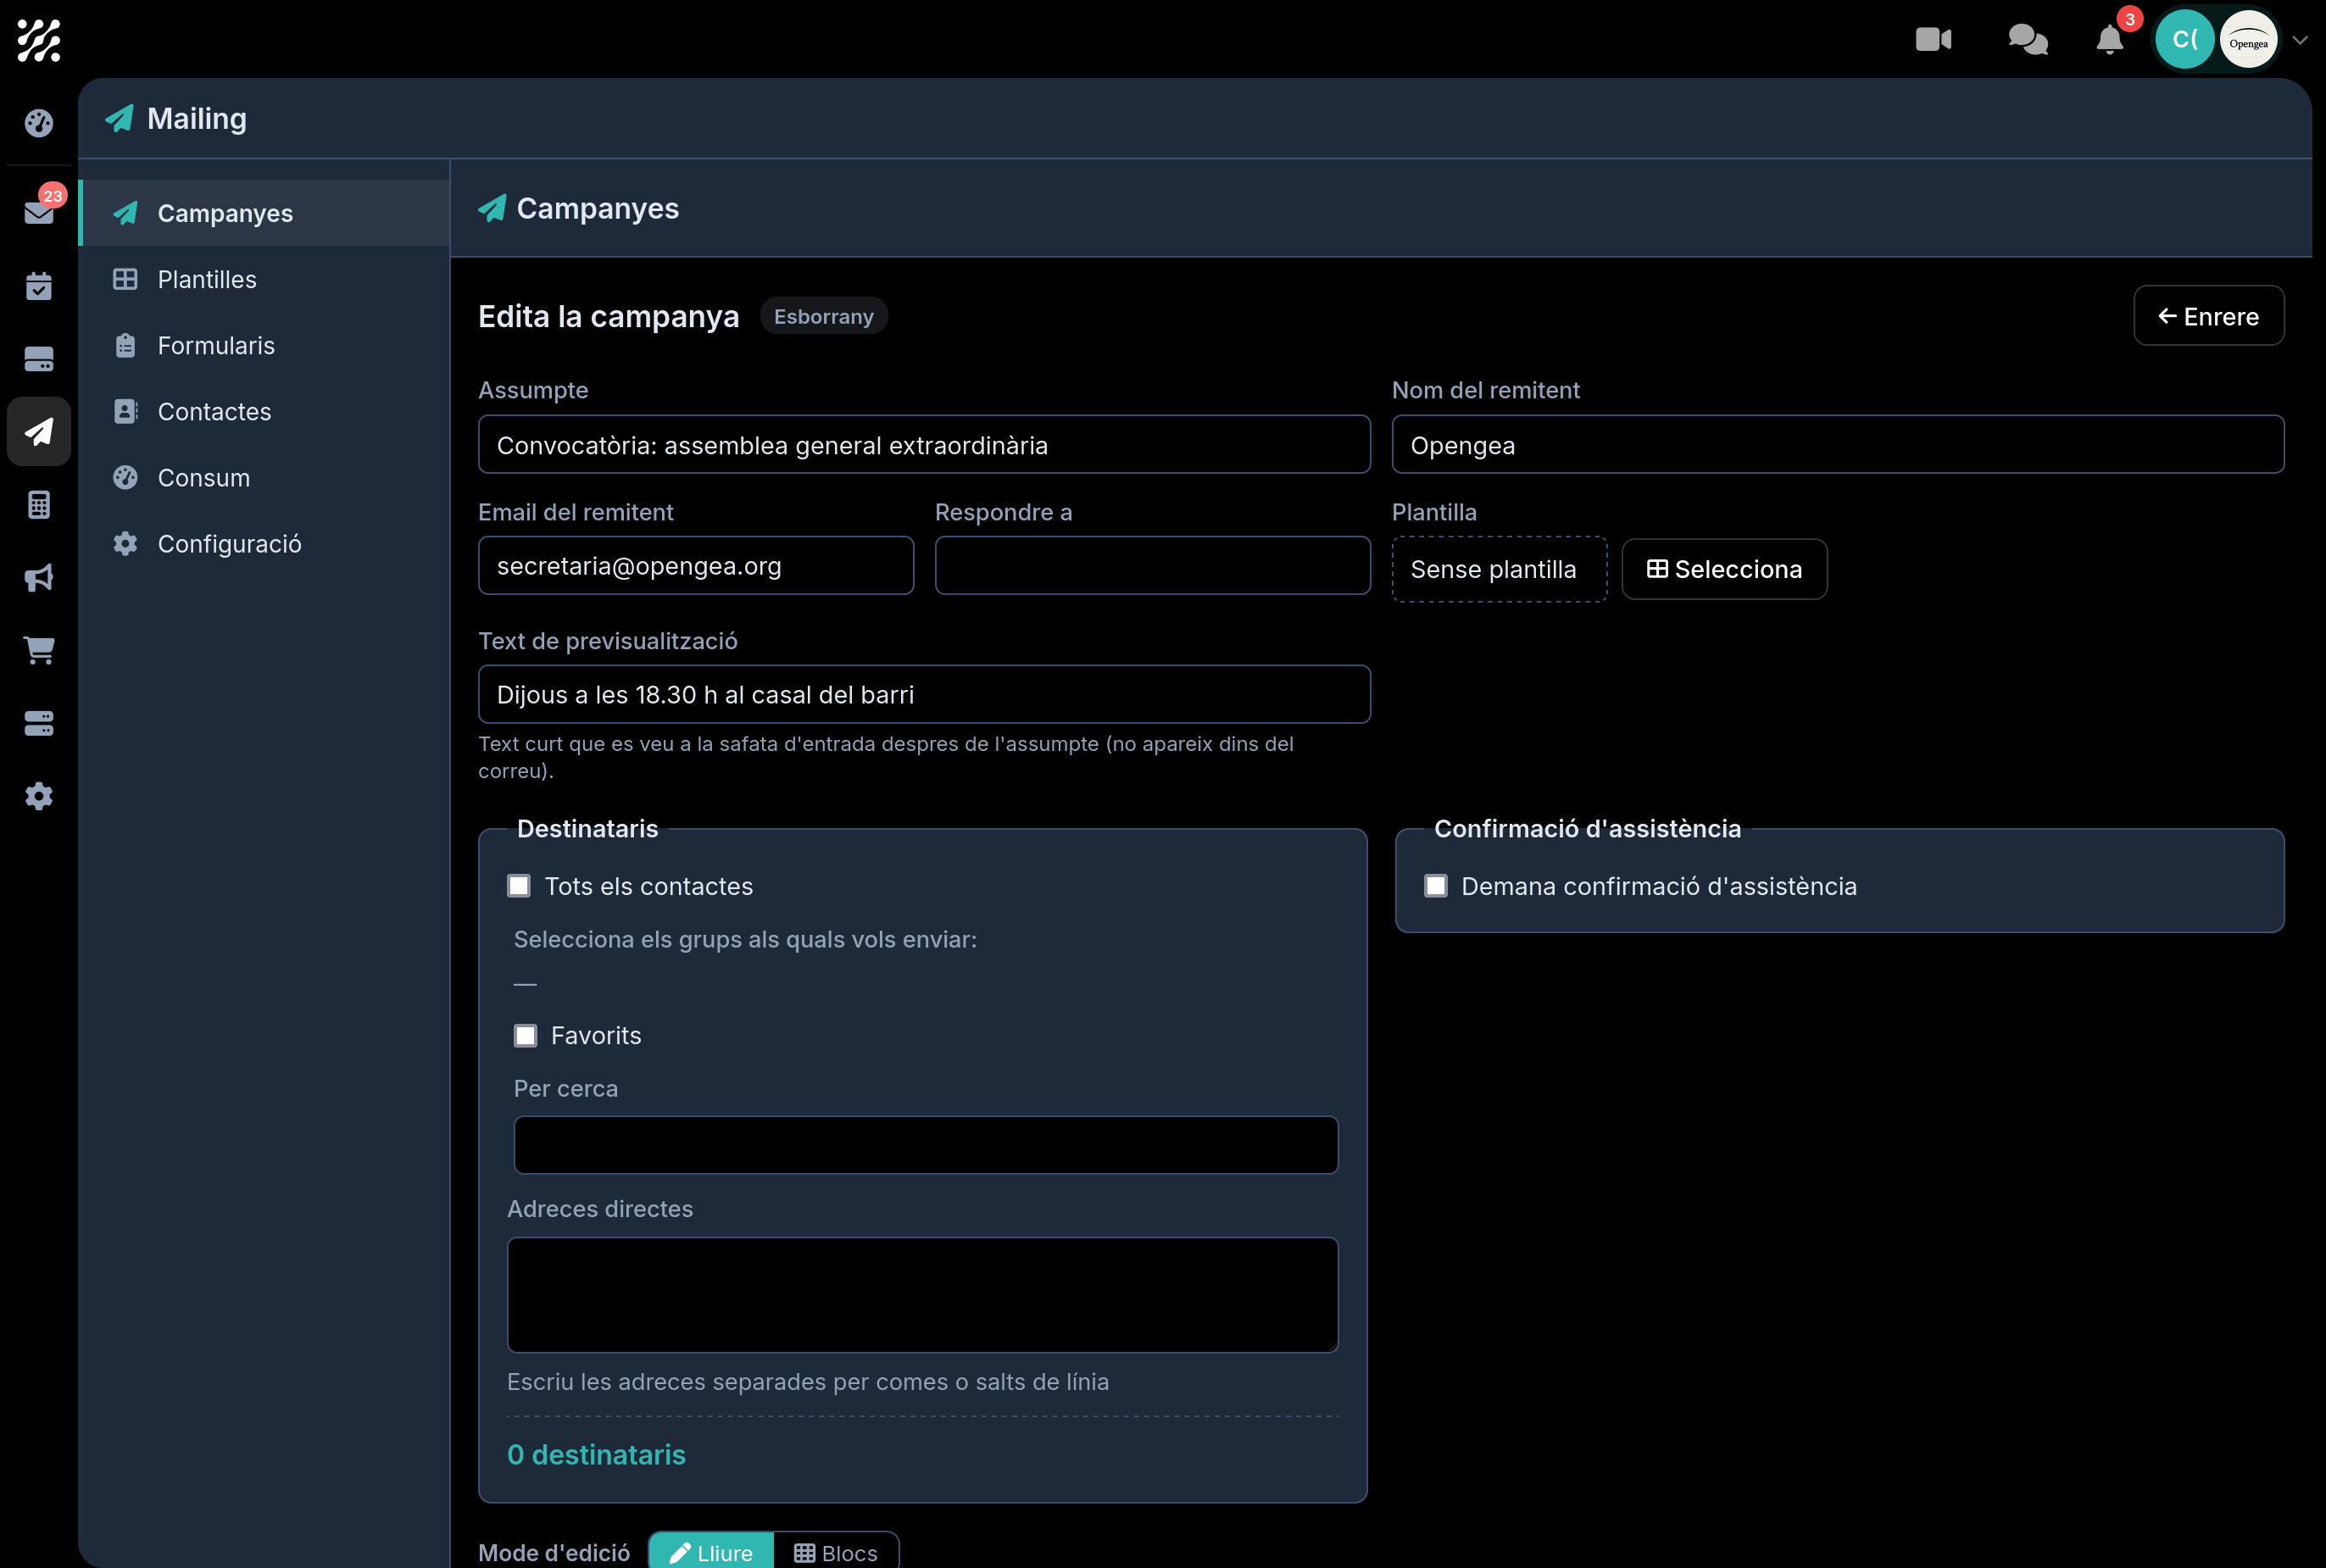Focus the Per cerca search field
Screen dimensions: 2326x1568
[x=926, y=1145]
